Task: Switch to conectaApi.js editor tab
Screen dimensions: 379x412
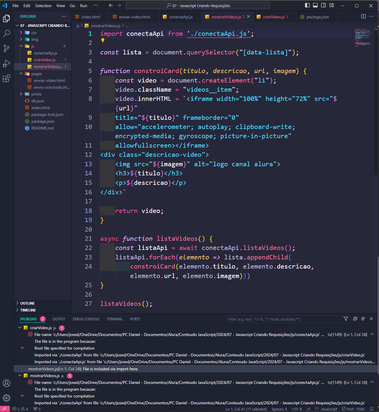Action: click(180, 17)
